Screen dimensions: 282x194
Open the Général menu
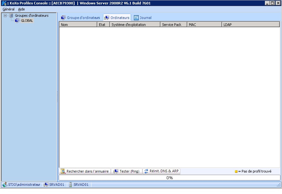pos(9,9)
